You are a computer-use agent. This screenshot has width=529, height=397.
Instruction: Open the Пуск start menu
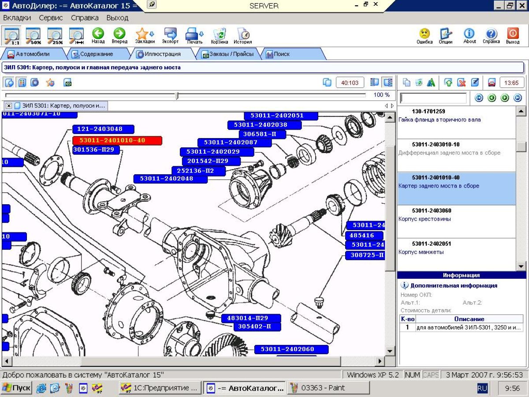tap(16, 388)
